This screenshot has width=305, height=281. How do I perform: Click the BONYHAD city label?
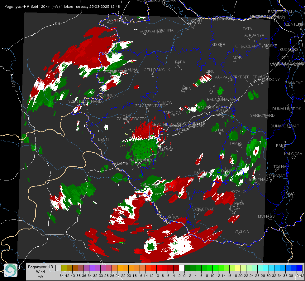tap(259, 180)
